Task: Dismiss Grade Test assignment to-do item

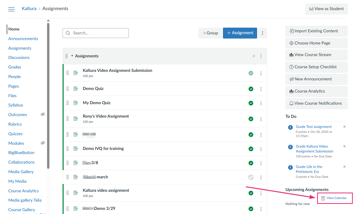Action: pyautogui.click(x=345, y=127)
